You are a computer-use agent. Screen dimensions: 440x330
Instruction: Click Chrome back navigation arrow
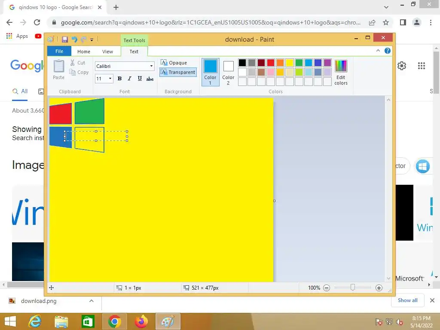pos(9,22)
